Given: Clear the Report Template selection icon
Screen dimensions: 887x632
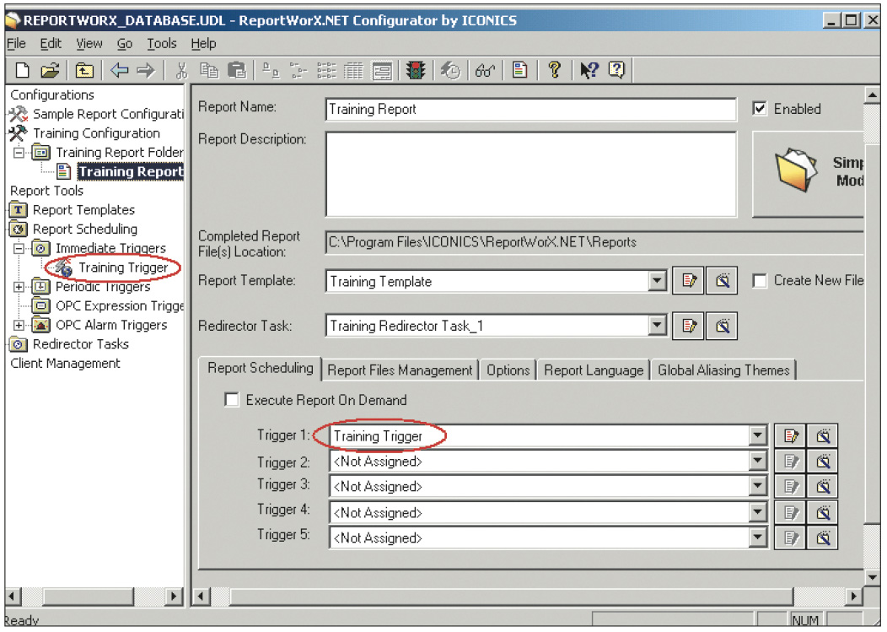Looking at the screenshot, I should click(x=723, y=280).
